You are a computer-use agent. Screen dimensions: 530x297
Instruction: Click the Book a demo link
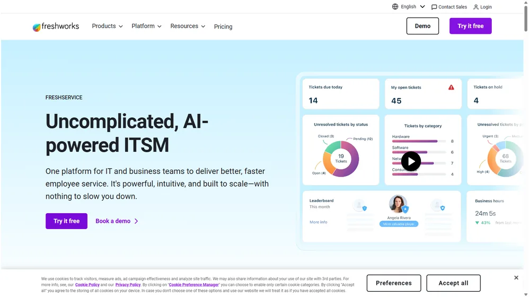(x=117, y=221)
